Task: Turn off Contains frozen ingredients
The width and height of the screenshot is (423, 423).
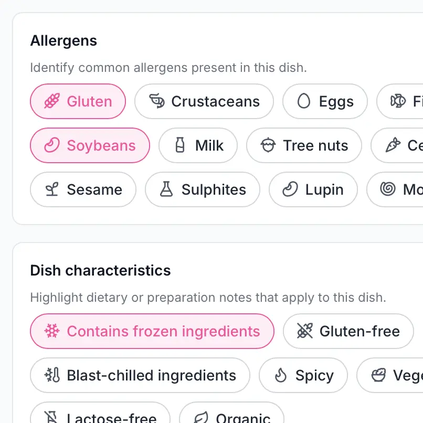Action: [x=152, y=331]
